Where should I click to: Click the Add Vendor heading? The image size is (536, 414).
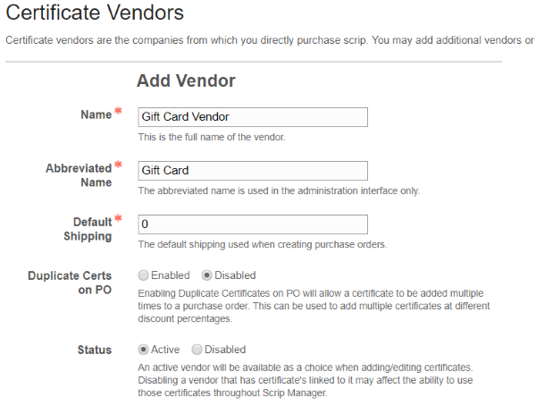pyautogui.click(x=186, y=80)
